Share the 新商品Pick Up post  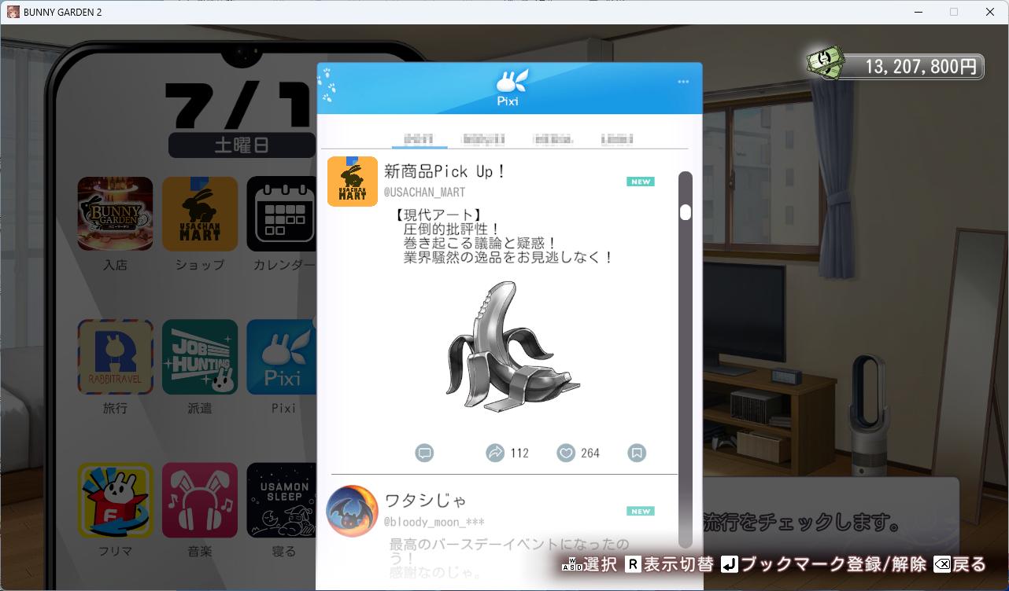coord(495,453)
